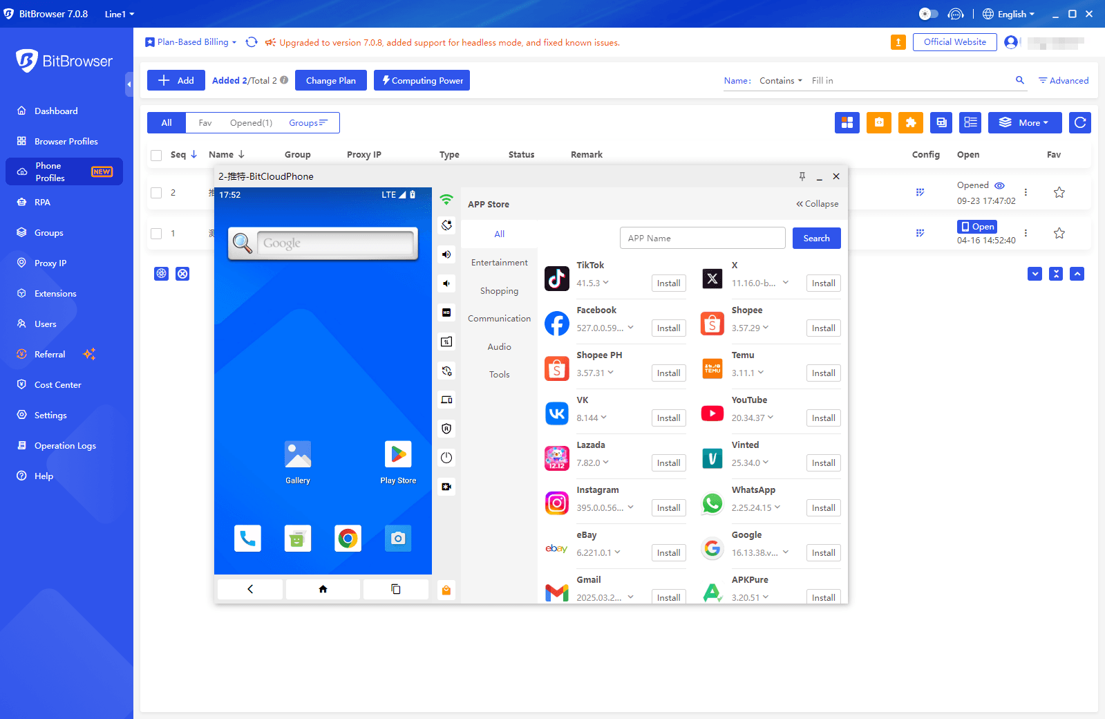The height and width of the screenshot is (719, 1105).
Task: Tap the Android recent apps button
Action: 396,589
